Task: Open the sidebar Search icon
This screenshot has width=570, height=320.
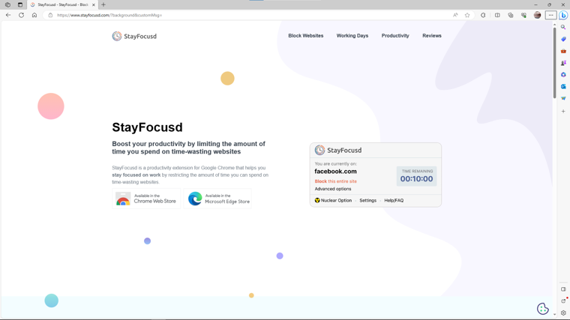Action: pyautogui.click(x=563, y=27)
